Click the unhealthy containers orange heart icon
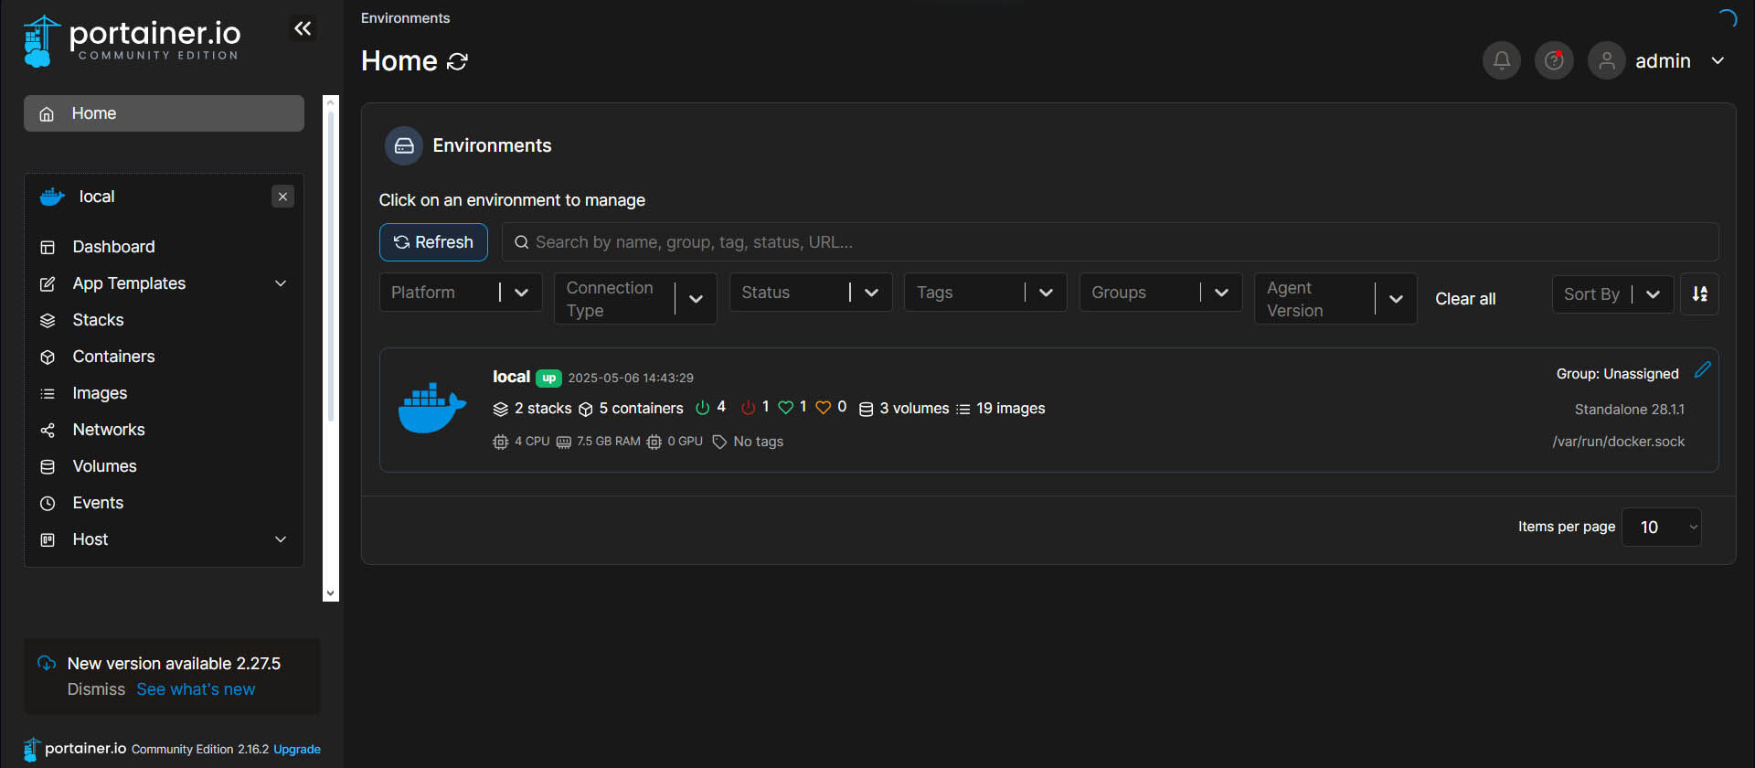 click(824, 408)
